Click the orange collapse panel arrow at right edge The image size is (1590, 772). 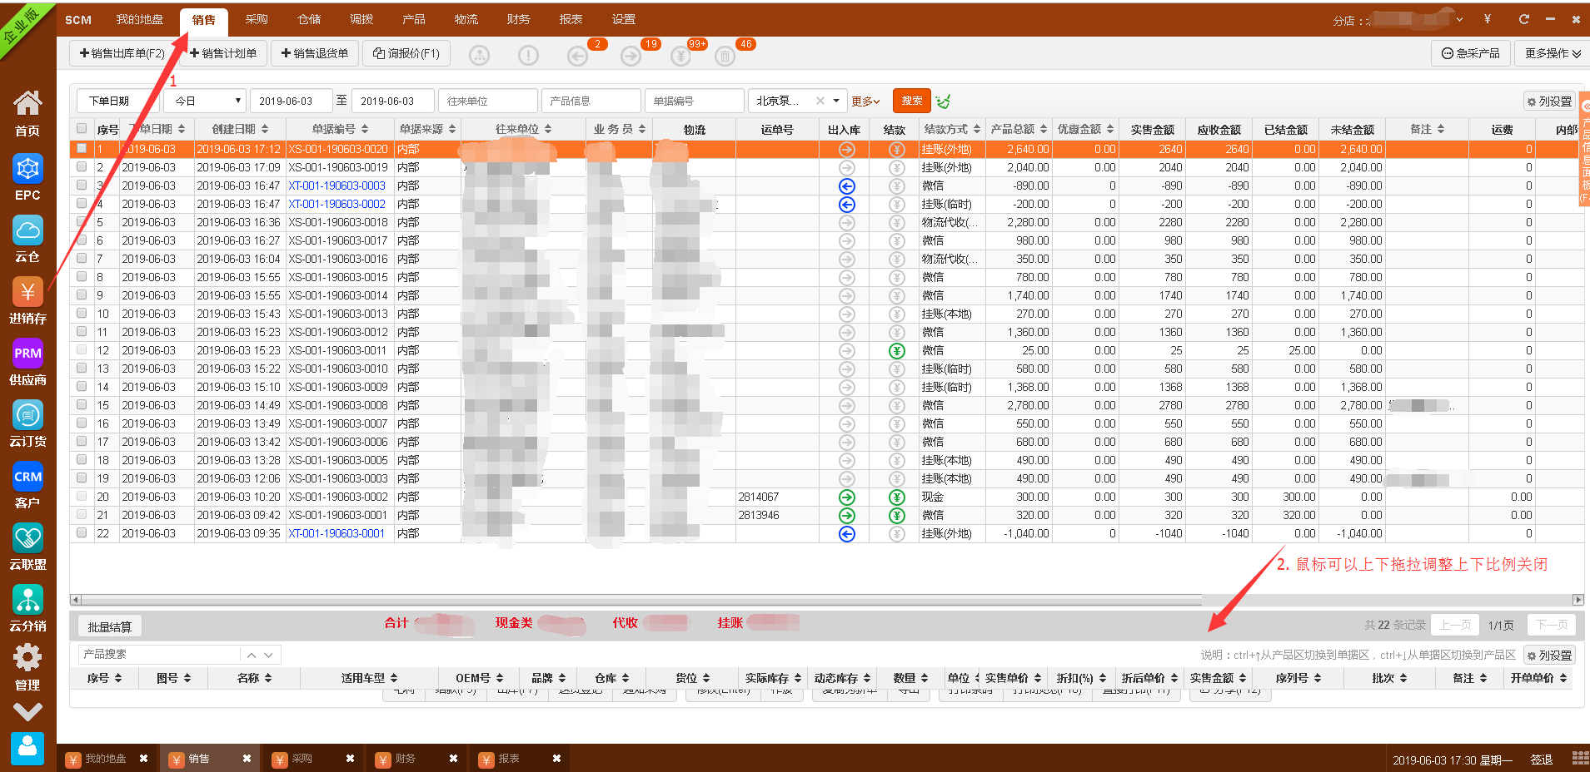1585,106
